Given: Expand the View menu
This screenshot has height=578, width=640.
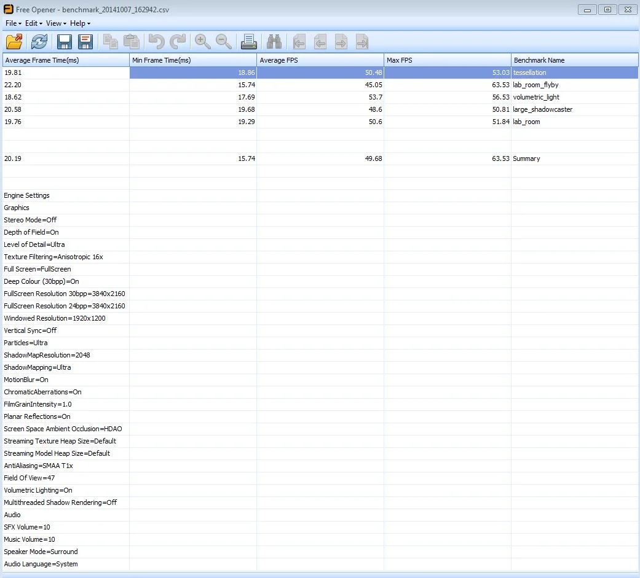Looking at the screenshot, I should pyautogui.click(x=56, y=23).
